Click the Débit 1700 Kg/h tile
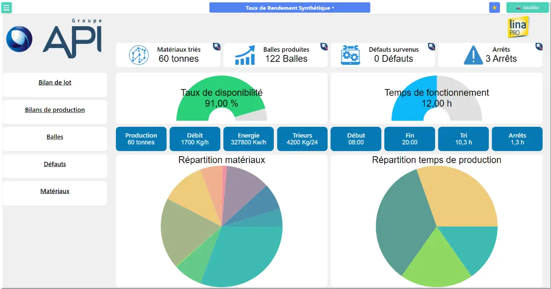 (x=195, y=139)
